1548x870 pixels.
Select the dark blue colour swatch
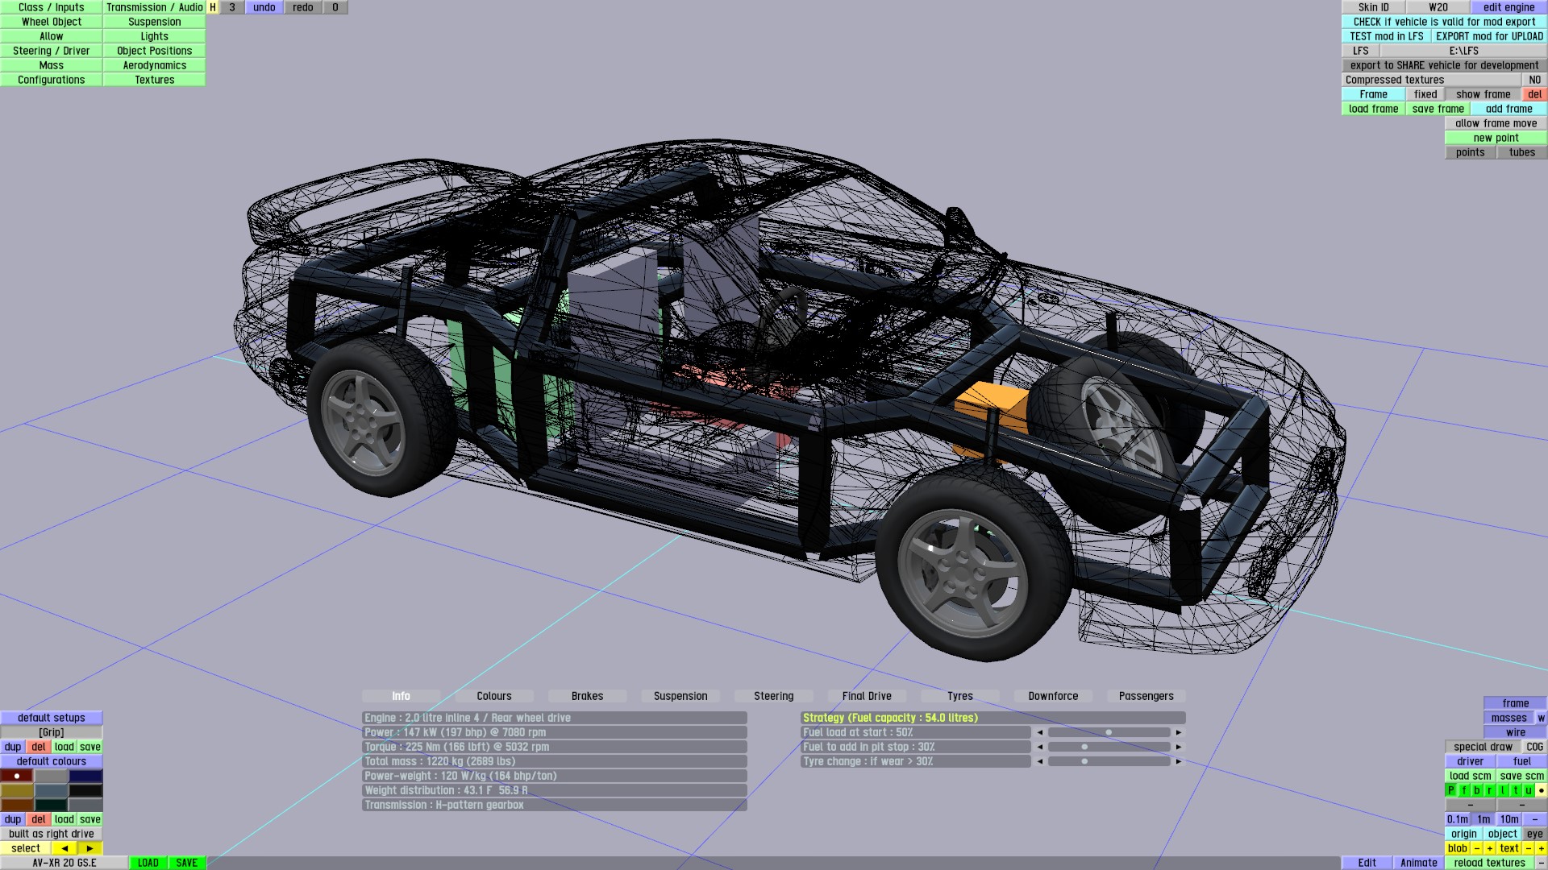(x=85, y=776)
